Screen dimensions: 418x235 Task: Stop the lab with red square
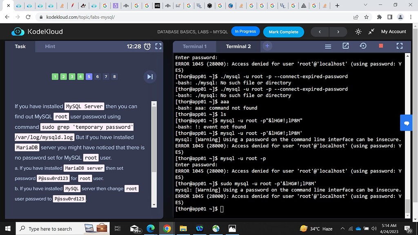click(381, 46)
